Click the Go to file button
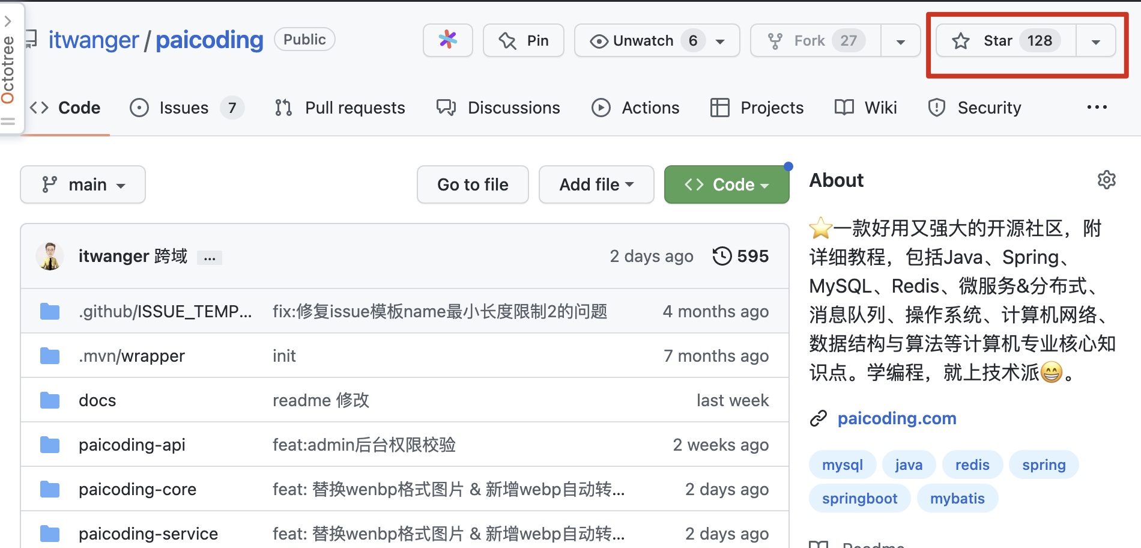The width and height of the screenshot is (1141, 548). (473, 184)
